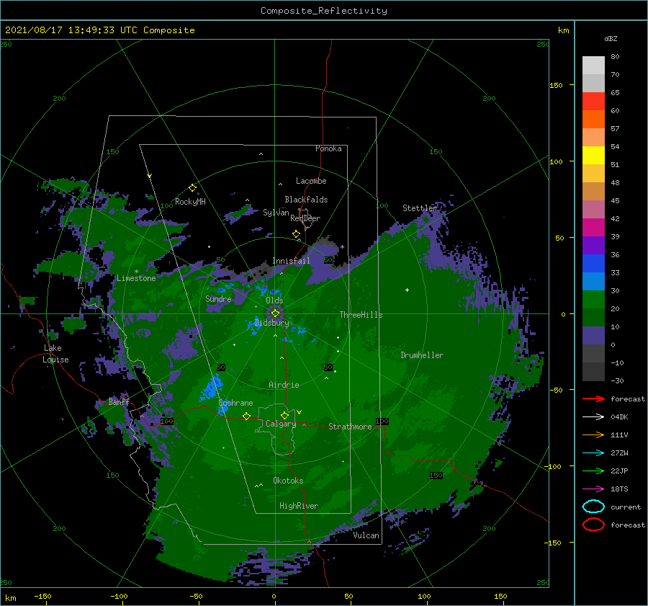Click the white plus marker east of ThreeHills
Screen dimensions: 648x606
tap(407, 290)
